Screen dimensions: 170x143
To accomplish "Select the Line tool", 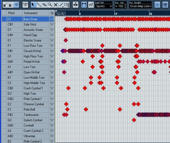I will pos(61,5).
